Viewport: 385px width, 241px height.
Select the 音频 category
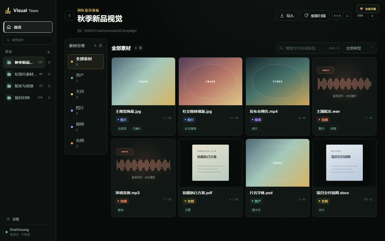point(86,143)
